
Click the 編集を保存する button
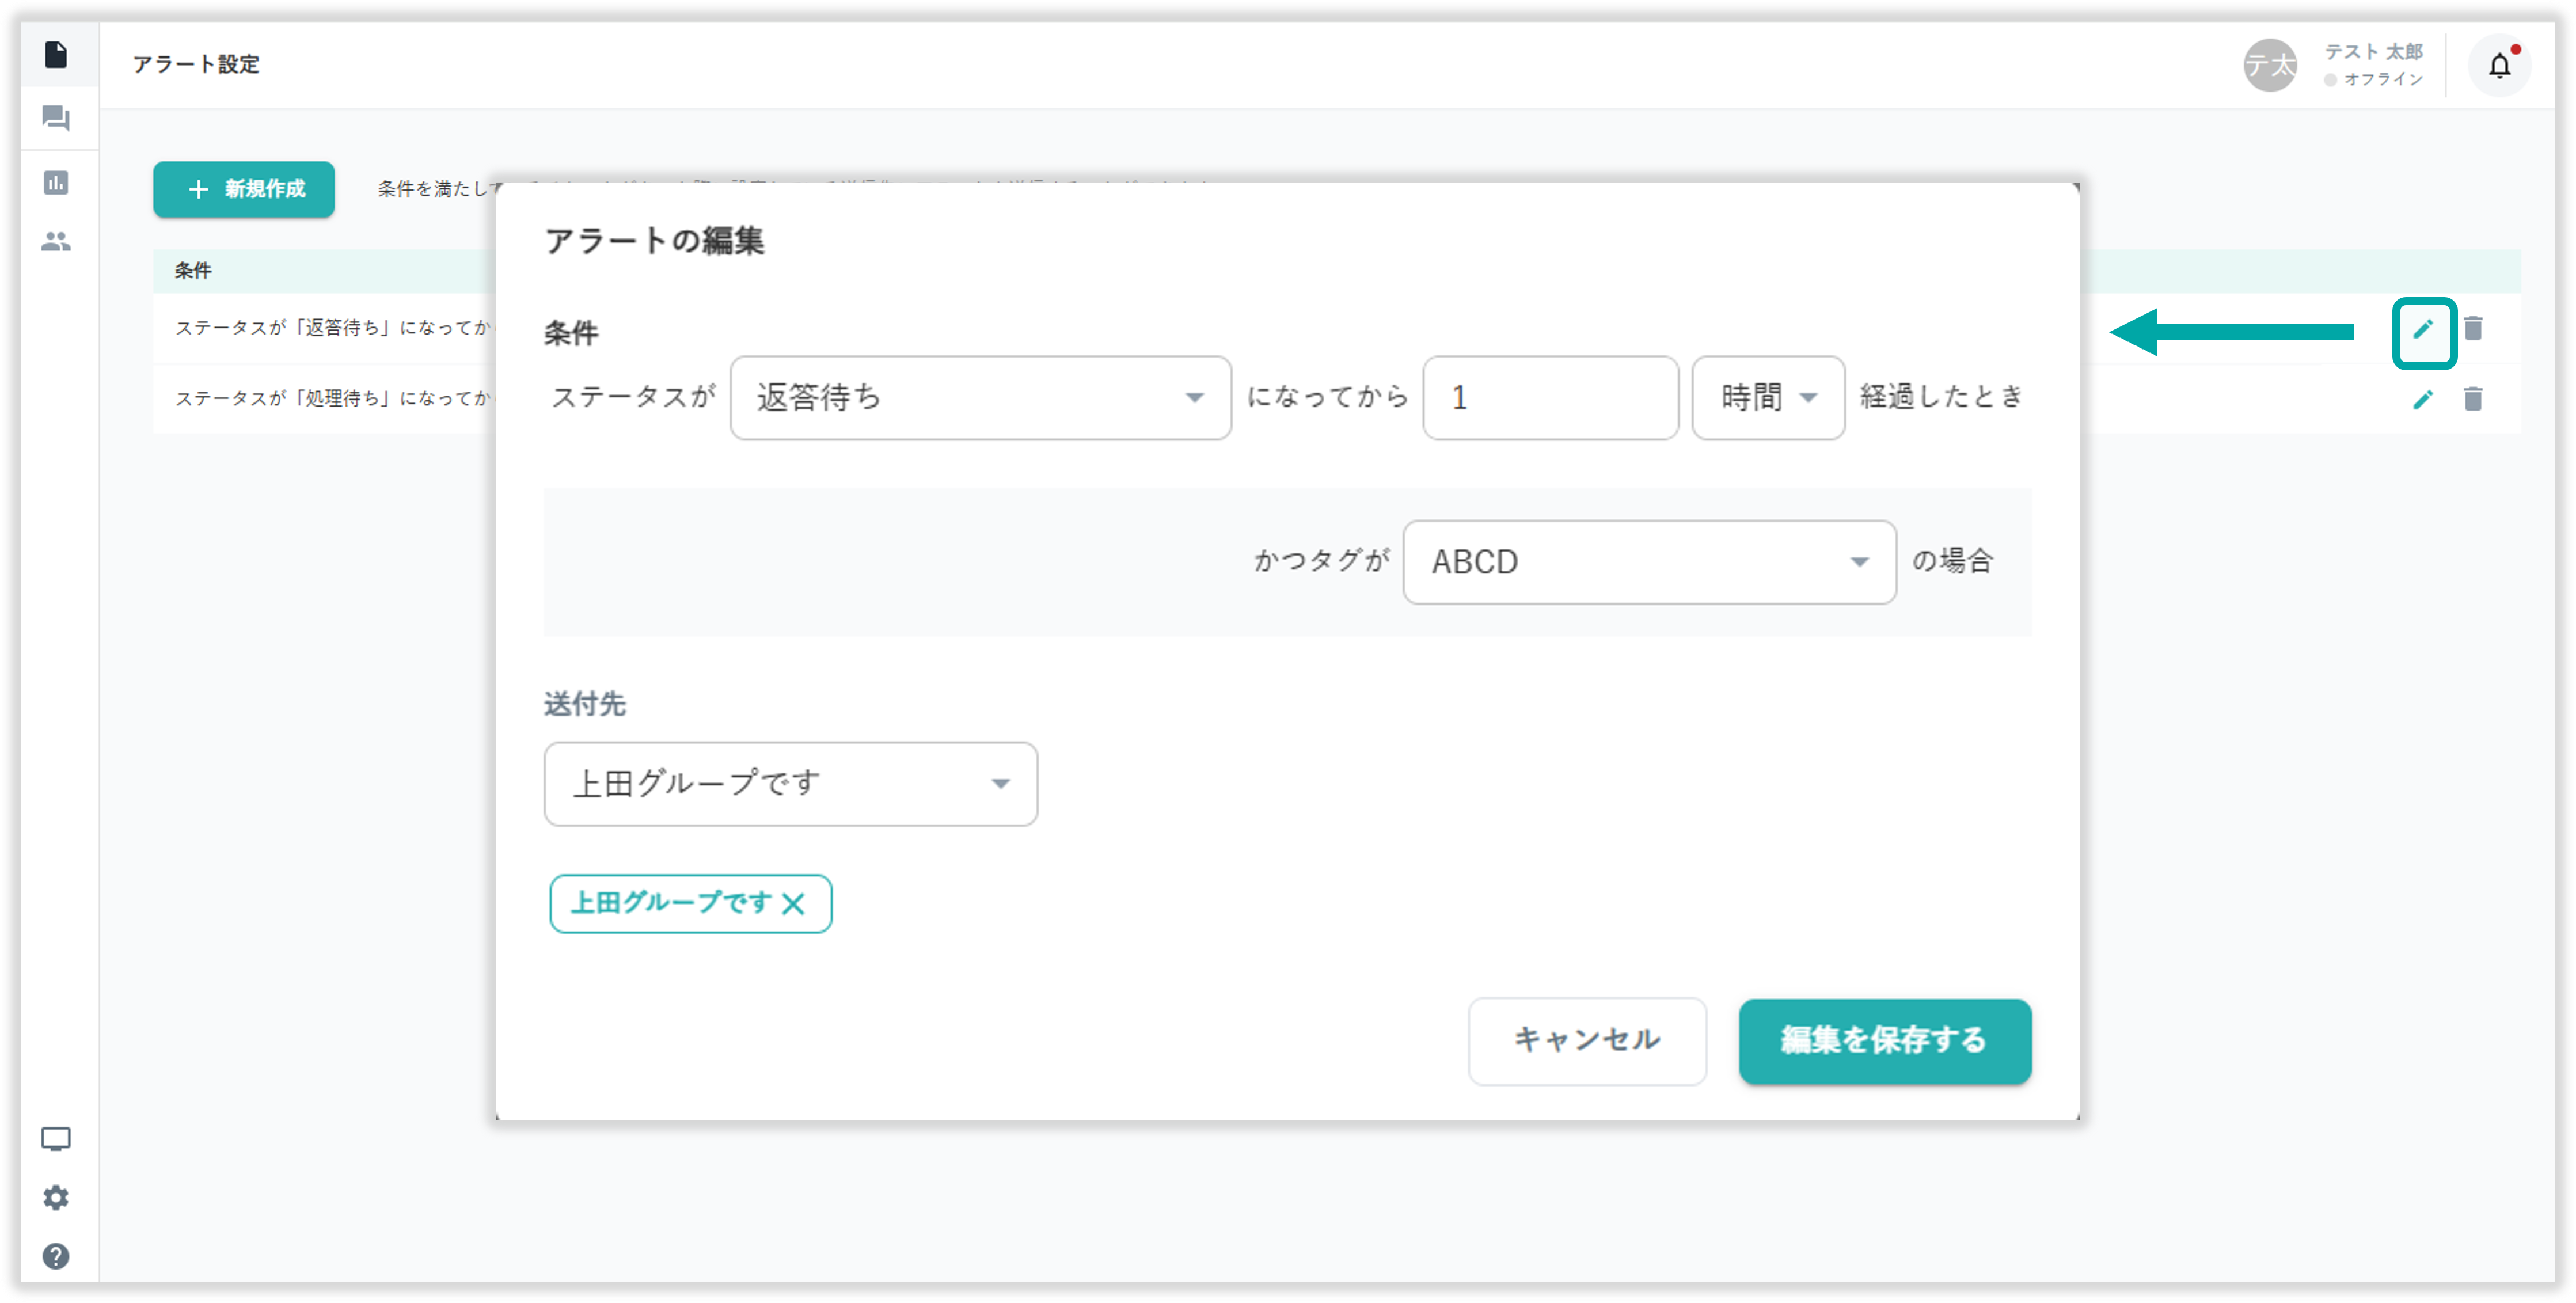(1884, 1041)
